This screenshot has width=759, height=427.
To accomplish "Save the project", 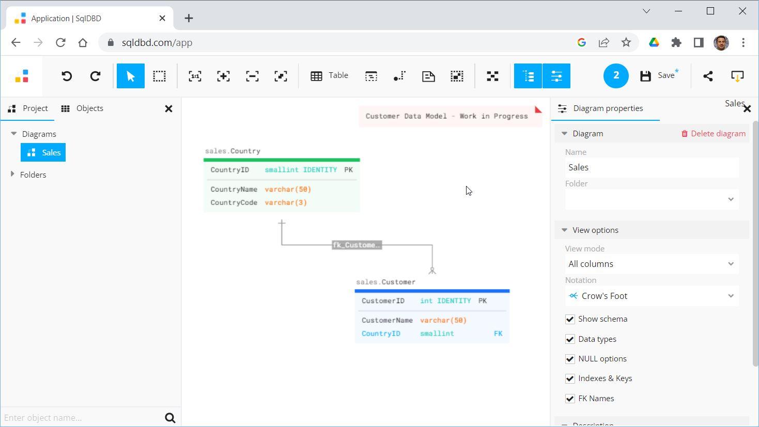I will (x=659, y=76).
